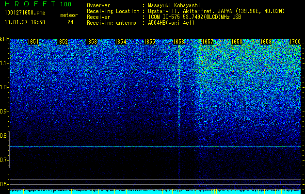Click the HROFFT 1.0.0 title text
The image size is (305, 194).
[38, 4]
